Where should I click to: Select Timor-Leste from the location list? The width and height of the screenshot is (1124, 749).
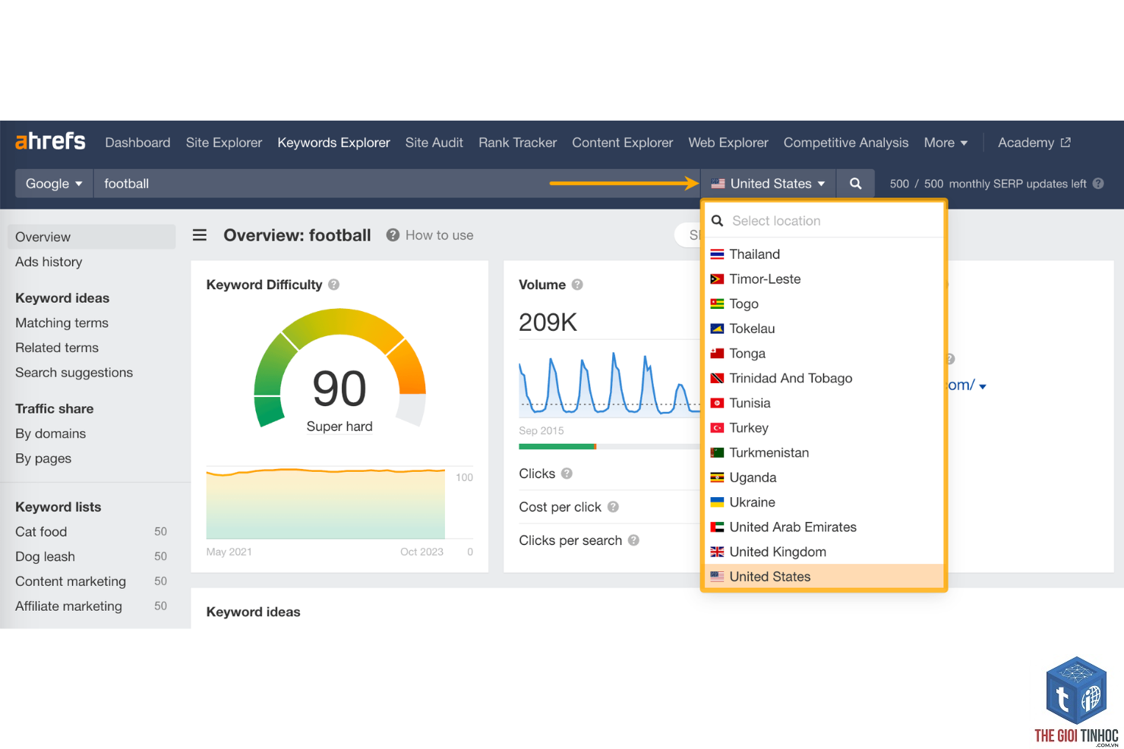[x=824, y=279]
